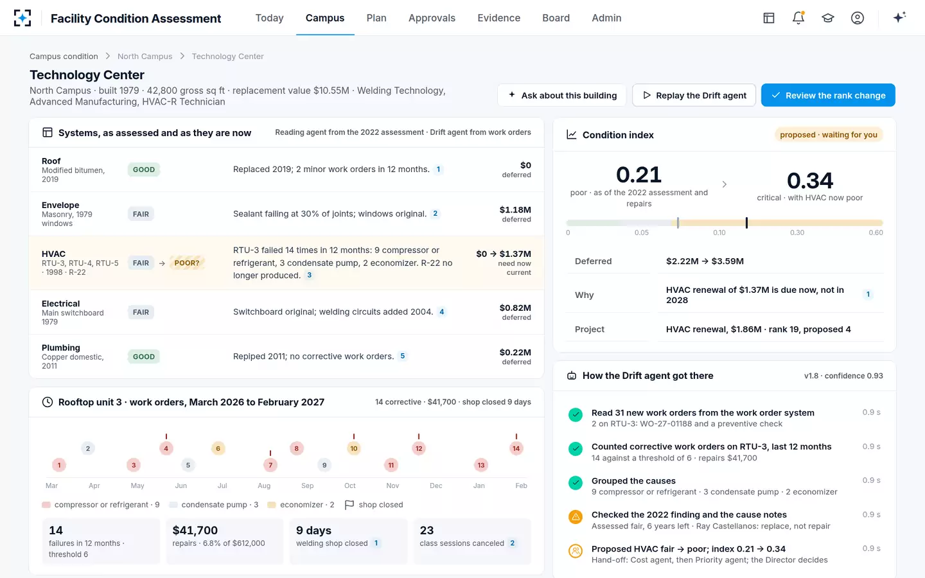Click the clock icon beside Rooftop unit 3 heading
Screen dimensions: 925x578
(x=48, y=402)
